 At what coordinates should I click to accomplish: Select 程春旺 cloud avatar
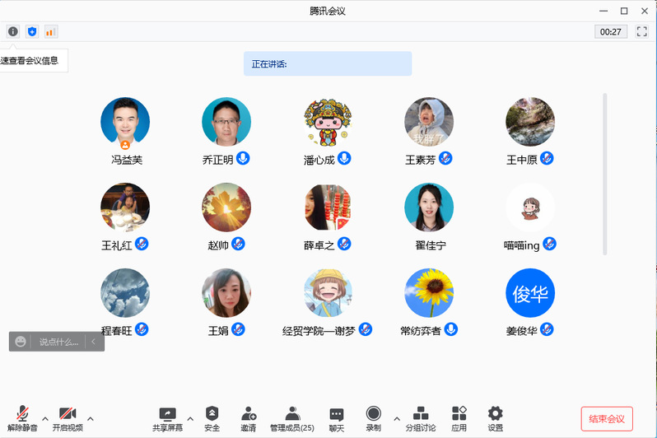pyautogui.click(x=125, y=293)
